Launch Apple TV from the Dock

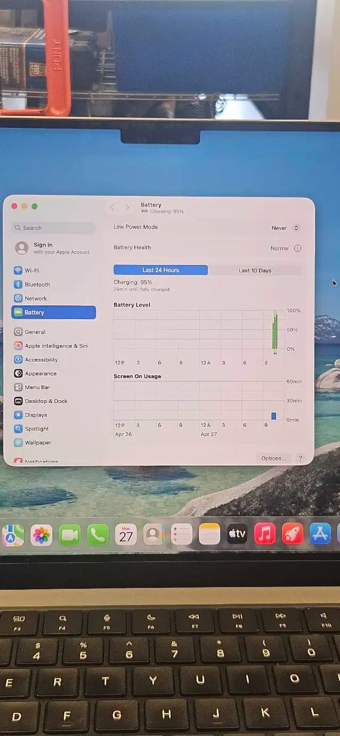point(237,534)
